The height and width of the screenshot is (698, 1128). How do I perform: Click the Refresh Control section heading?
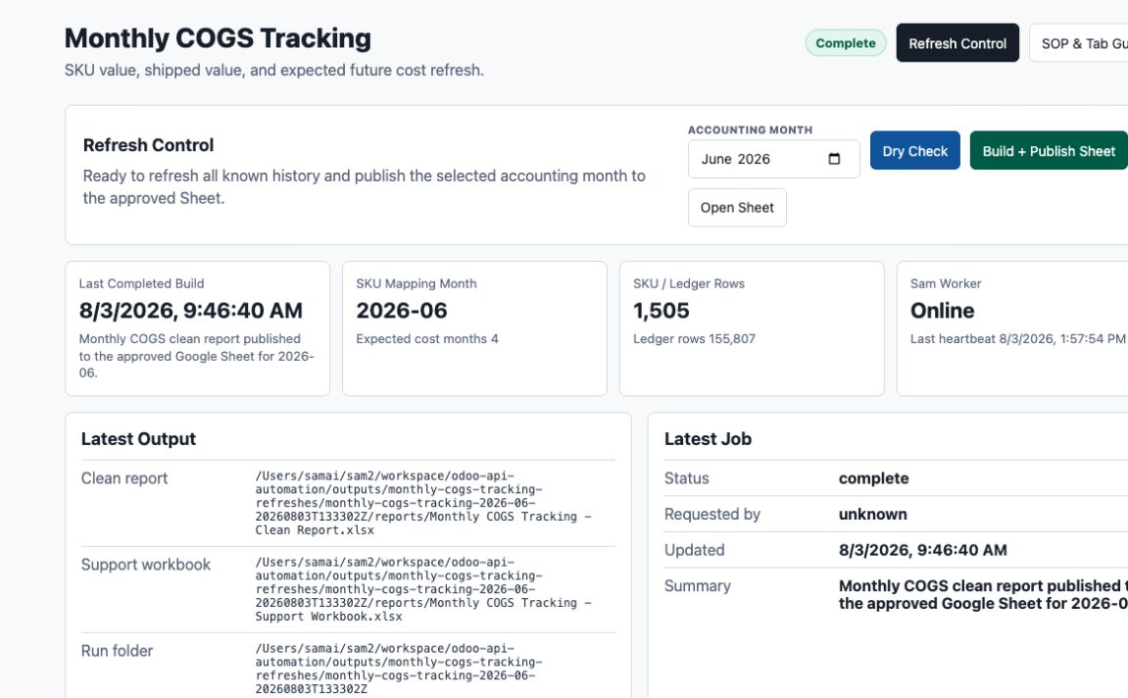pos(148,145)
